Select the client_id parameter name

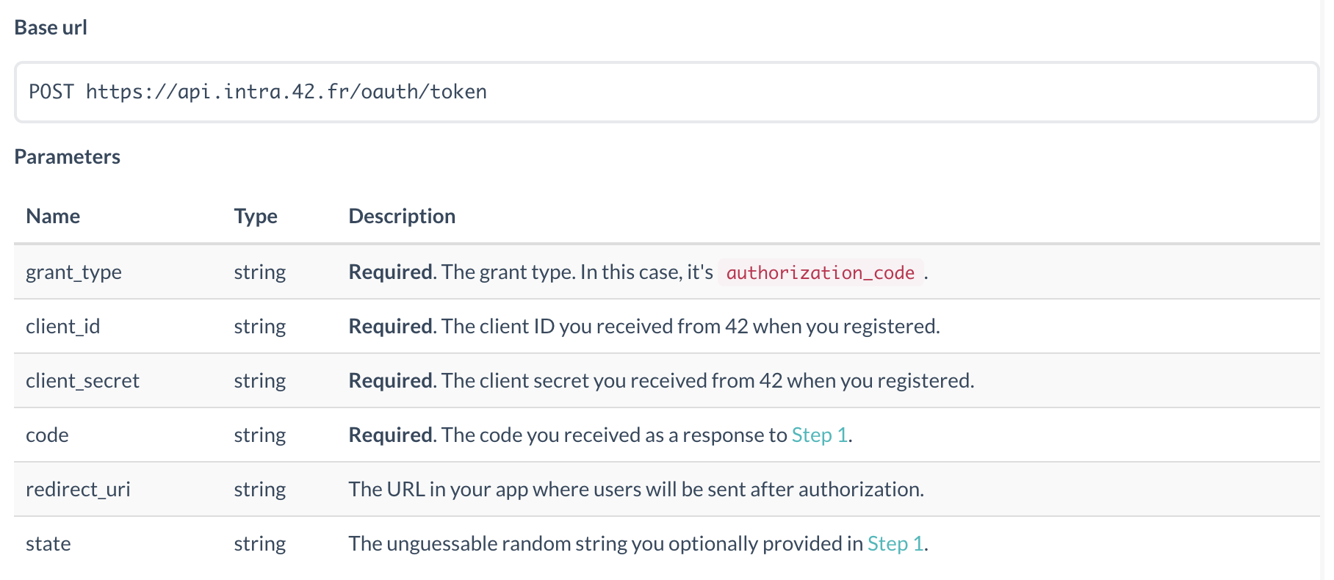pyautogui.click(x=63, y=327)
